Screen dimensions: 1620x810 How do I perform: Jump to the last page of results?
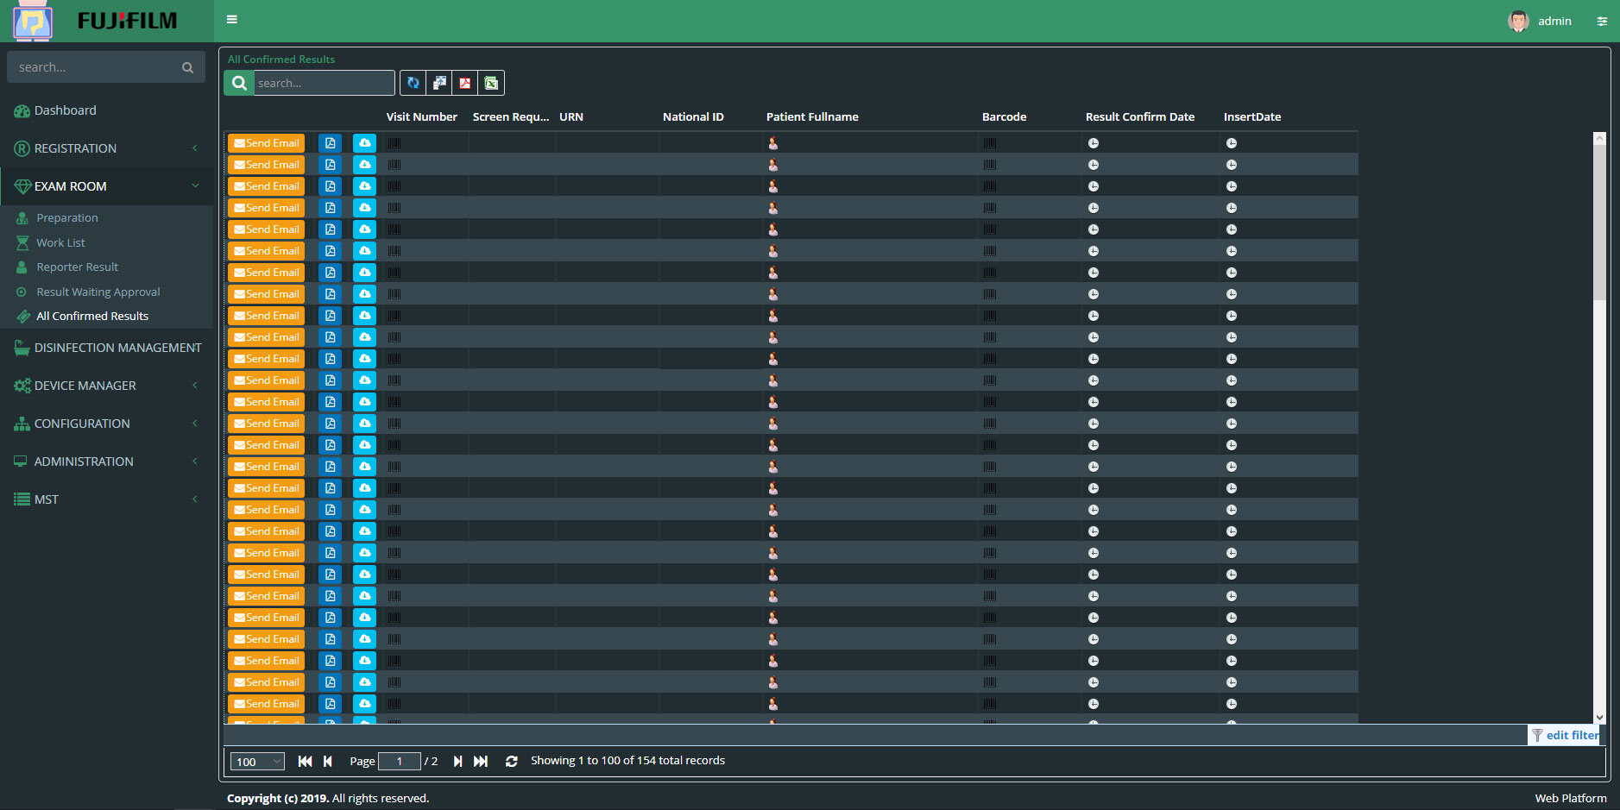(x=481, y=761)
